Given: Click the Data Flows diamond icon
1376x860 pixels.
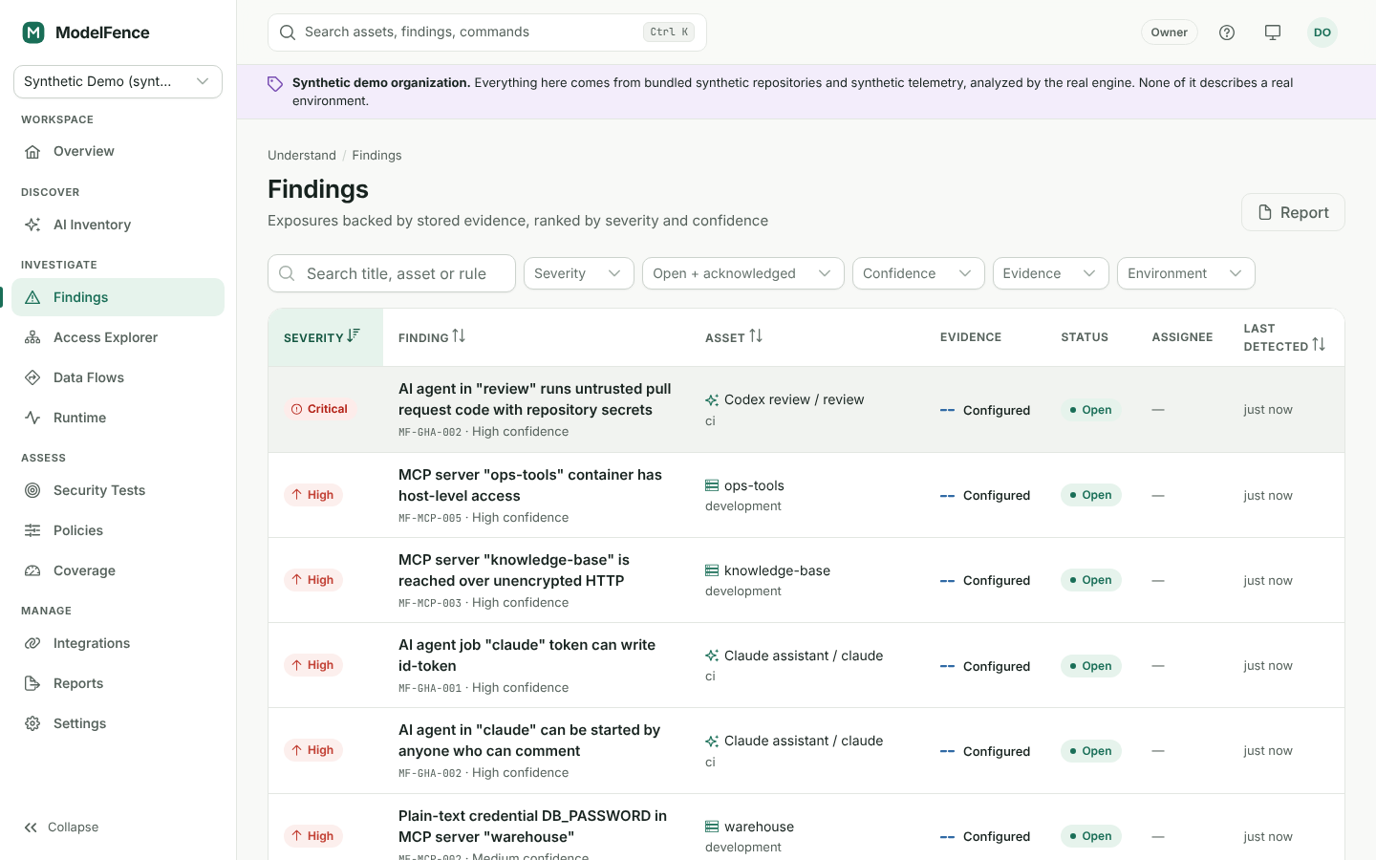Looking at the screenshot, I should [32, 377].
